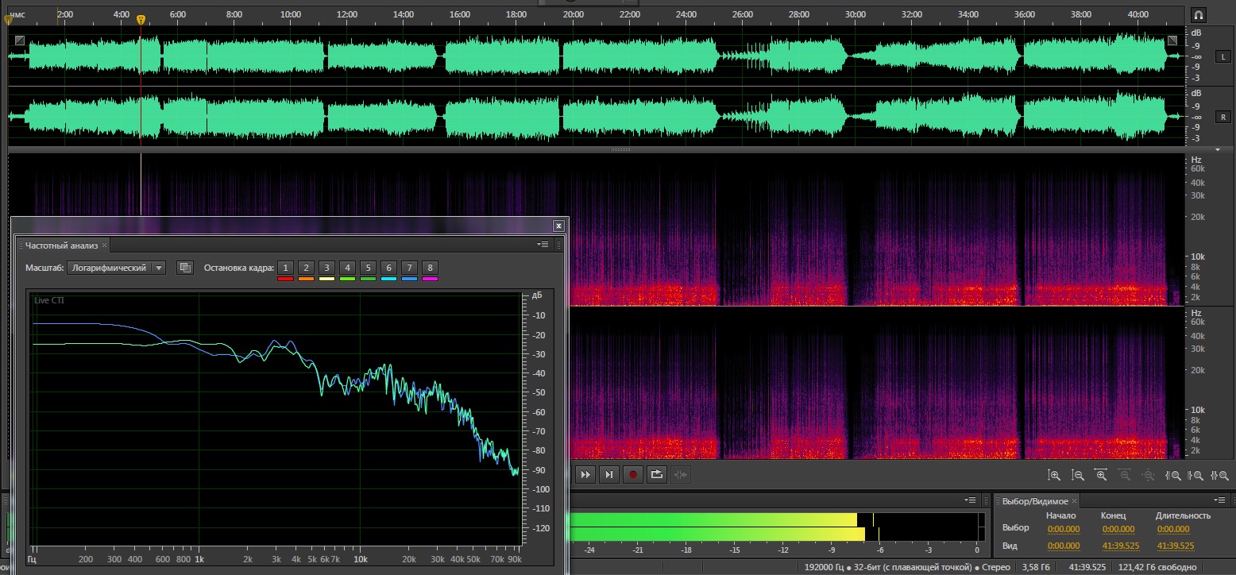Click the orange swatch under freeze frame 2
This screenshot has height=575, width=1236.
coord(307,278)
